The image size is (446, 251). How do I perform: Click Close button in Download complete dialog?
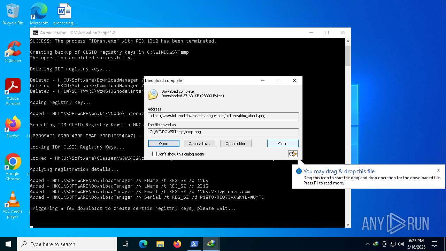pyautogui.click(x=283, y=144)
